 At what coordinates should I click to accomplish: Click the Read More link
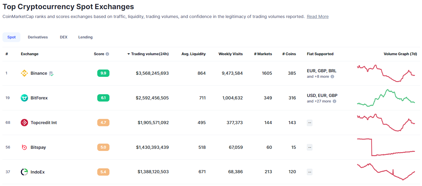(317, 16)
